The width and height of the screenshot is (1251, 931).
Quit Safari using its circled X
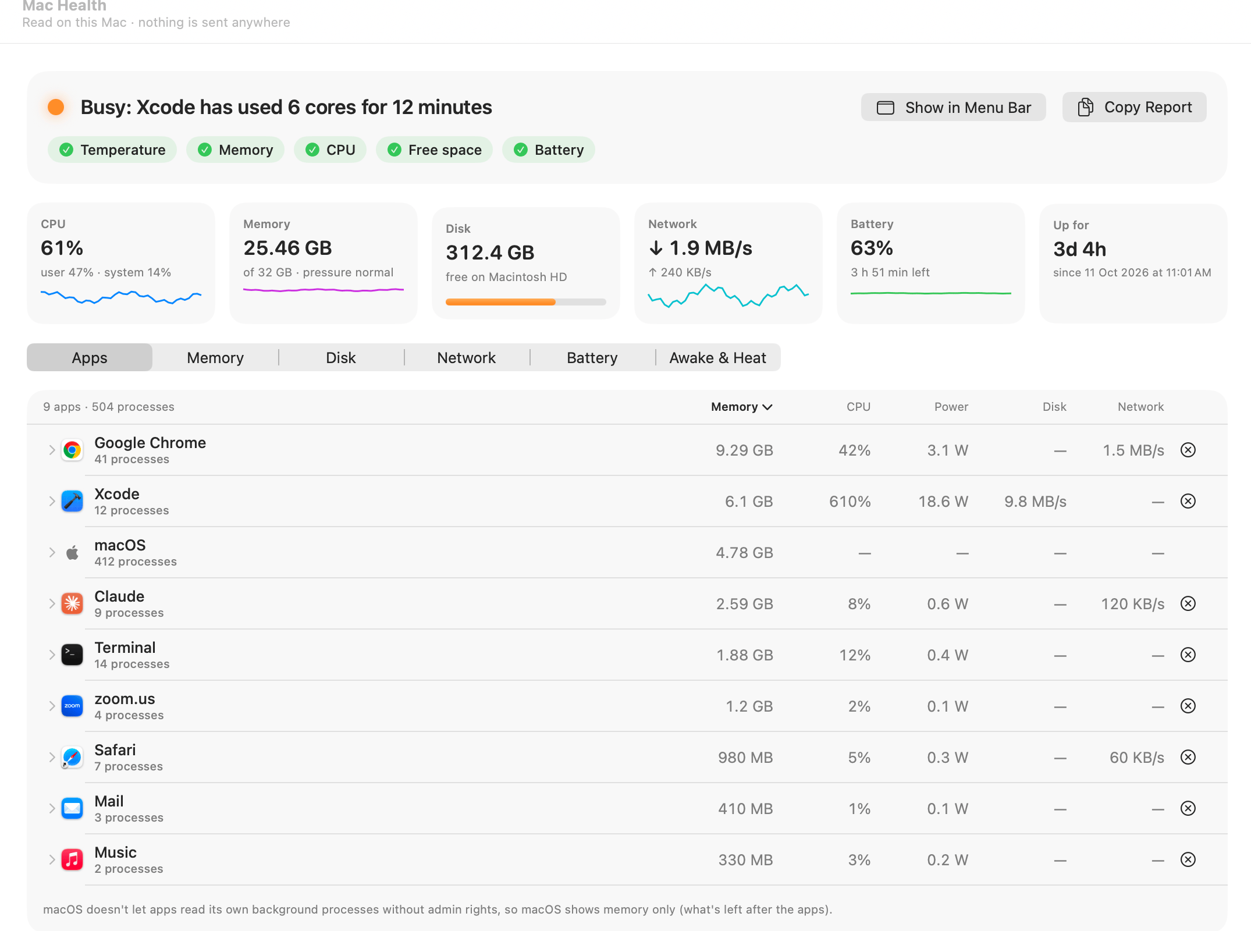click(x=1188, y=757)
